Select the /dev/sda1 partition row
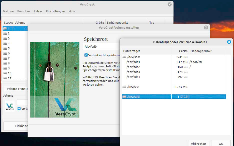Viewport: 234px width, 146px height. [174, 62]
